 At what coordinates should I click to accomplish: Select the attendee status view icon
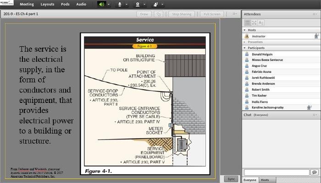pyautogui.click(x=260, y=22)
